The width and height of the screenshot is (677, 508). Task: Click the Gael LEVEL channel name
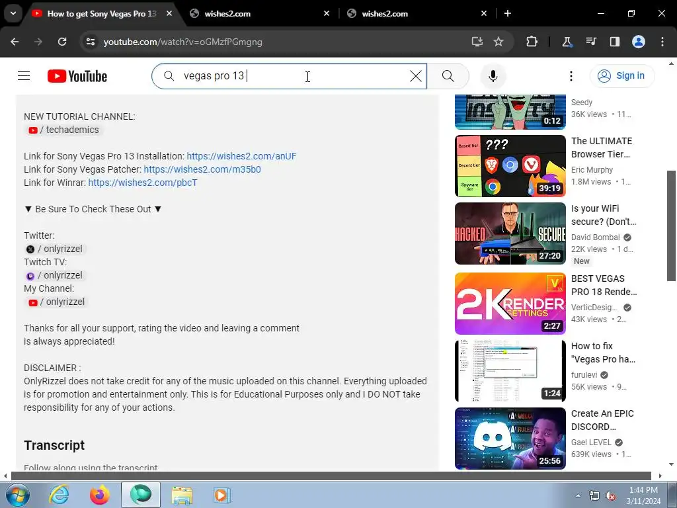[591, 443]
